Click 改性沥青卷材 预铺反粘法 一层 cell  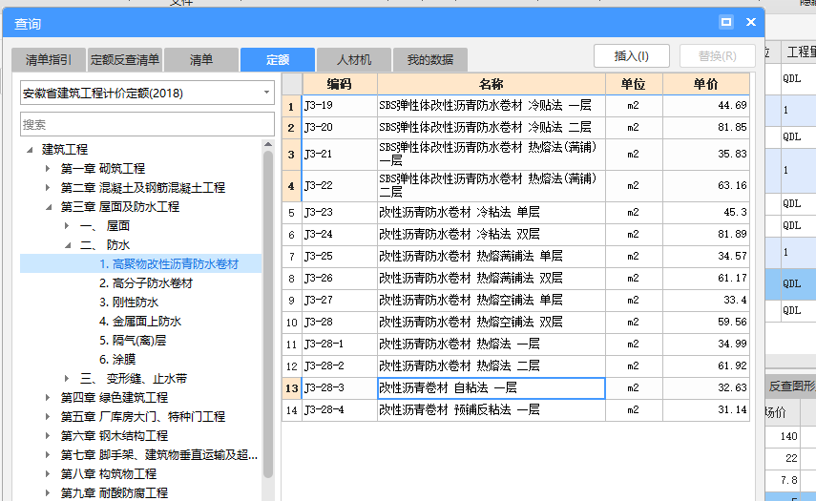tap(492, 410)
